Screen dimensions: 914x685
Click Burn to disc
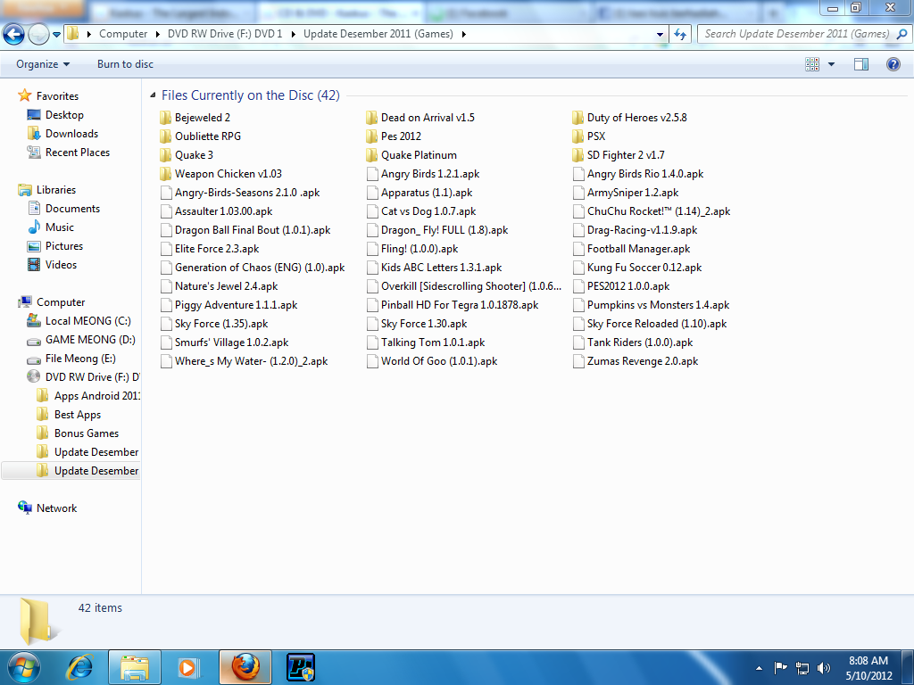point(125,64)
